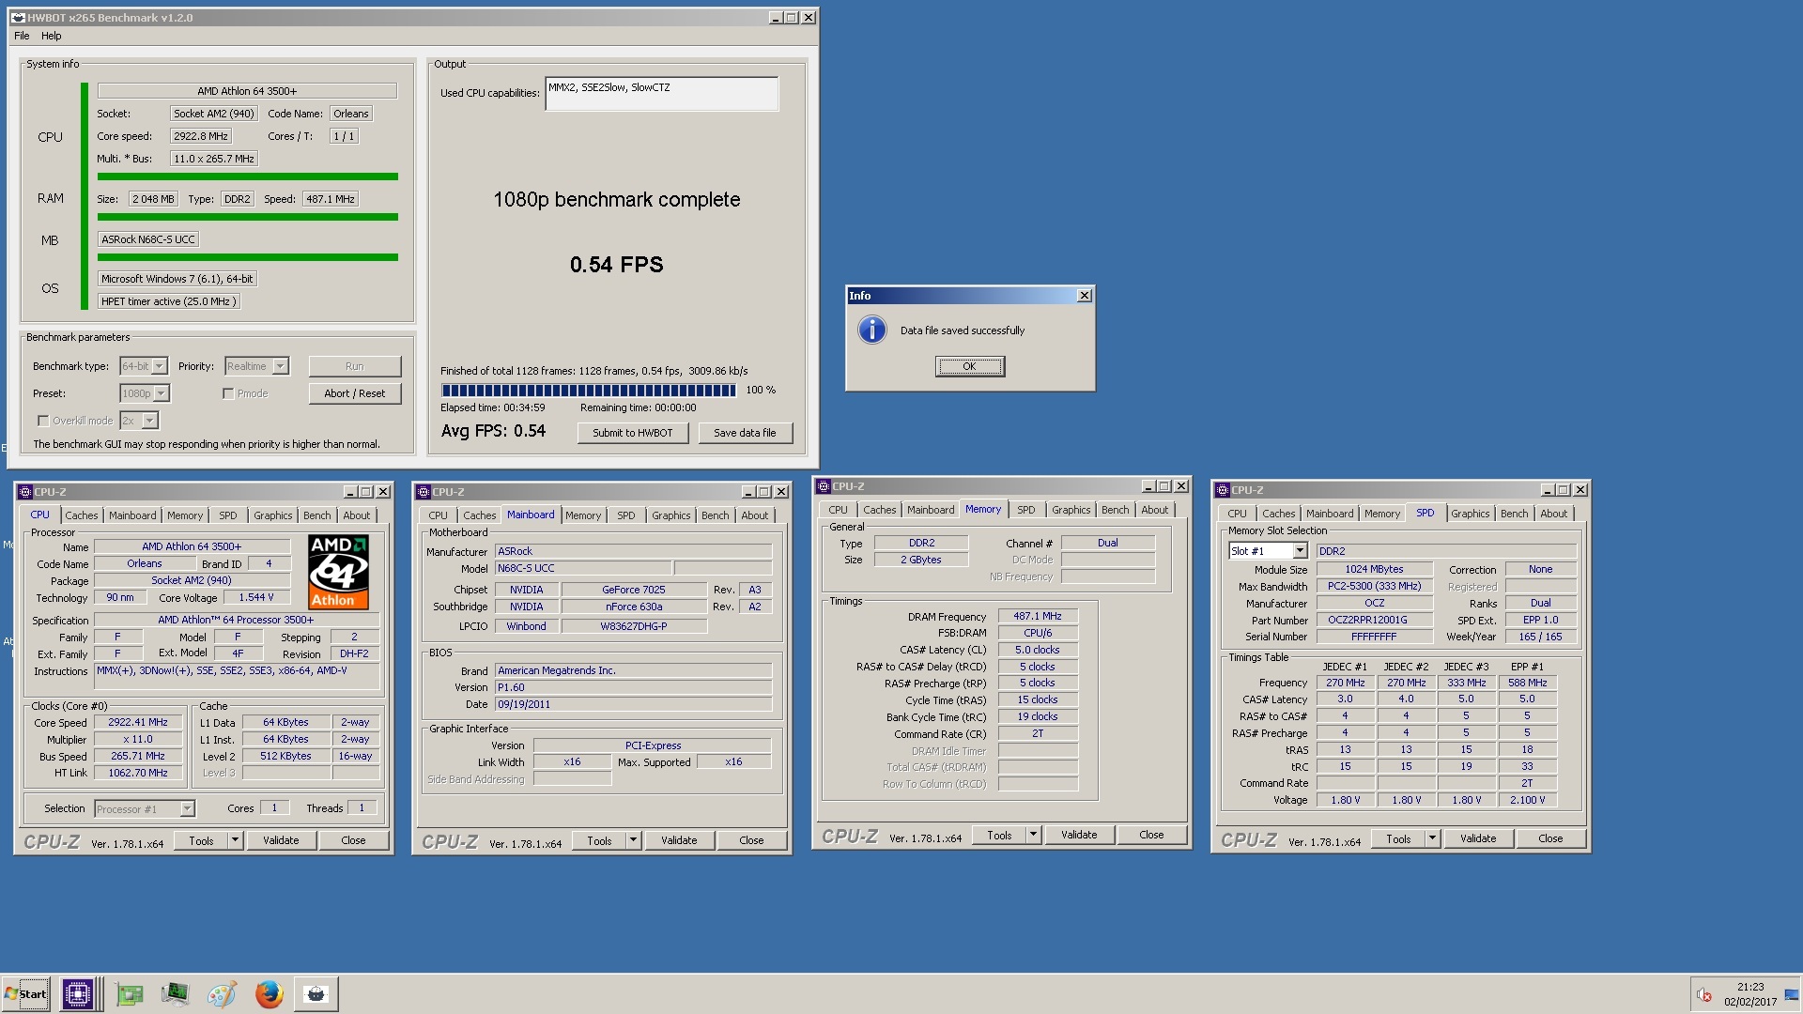This screenshot has height=1014, width=1803.
Task: Minimize the SPD CPU-Z window
Action: pos(1548,490)
